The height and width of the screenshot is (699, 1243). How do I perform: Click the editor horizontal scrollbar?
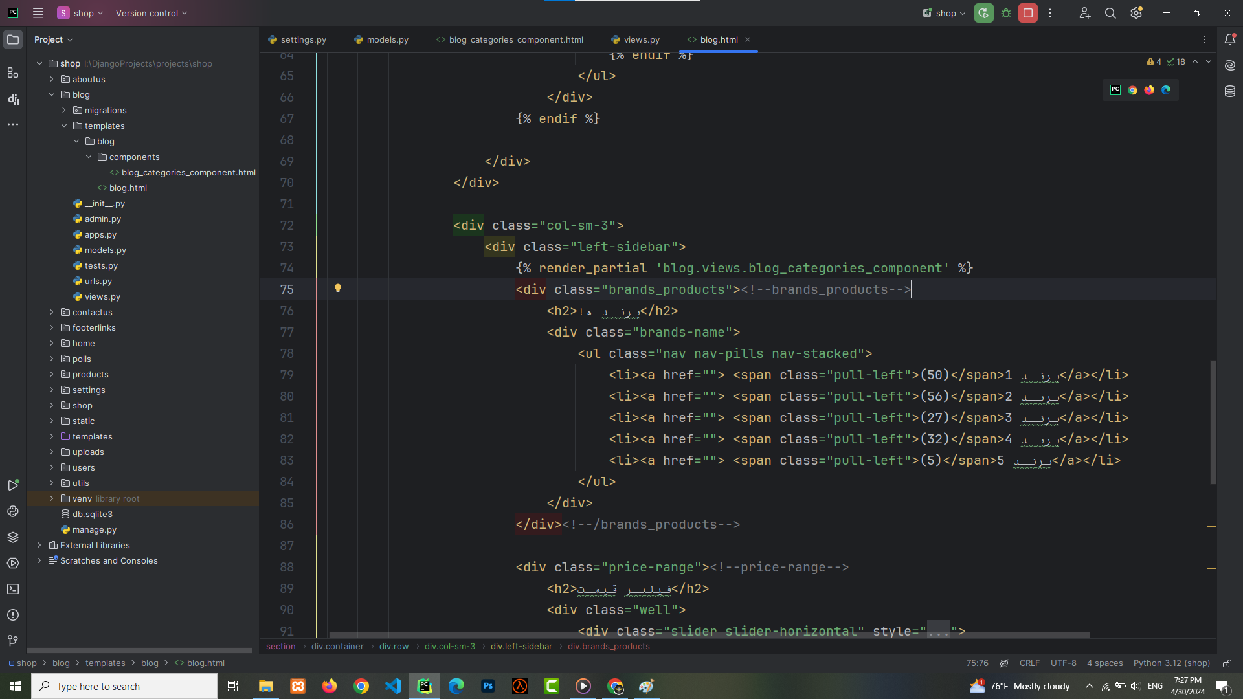(x=709, y=635)
